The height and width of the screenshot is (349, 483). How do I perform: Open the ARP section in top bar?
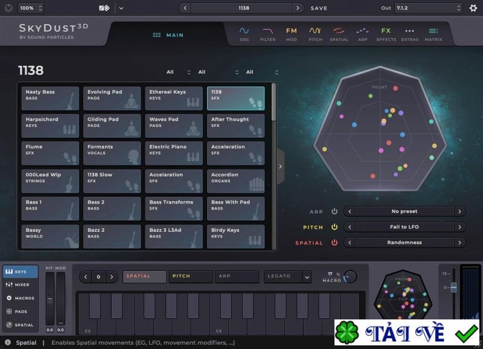(x=363, y=34)
